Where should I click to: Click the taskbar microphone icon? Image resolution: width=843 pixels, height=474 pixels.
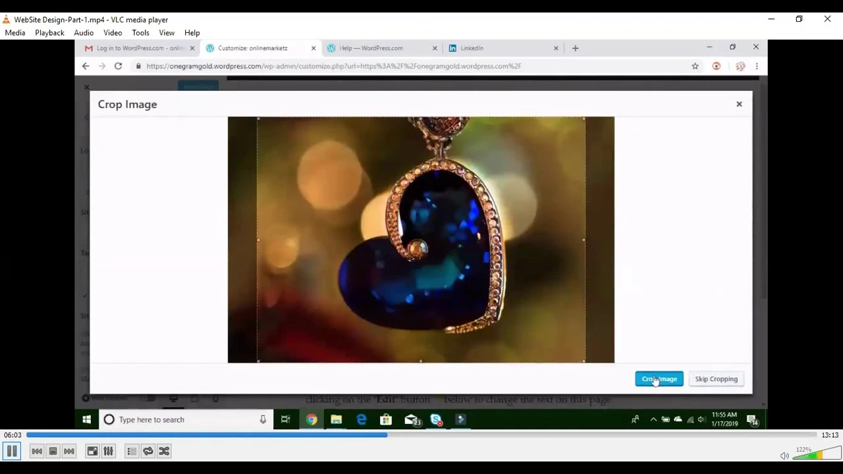coord(263,419)
